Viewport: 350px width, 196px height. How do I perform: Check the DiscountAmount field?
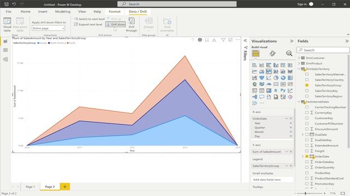[x=307, y=129]
